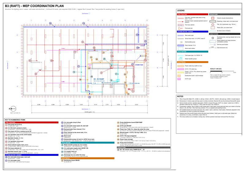Click the Rain-water pipe blue legend swatch
This screenshot has height=173, width=245.
coord(180,35)
